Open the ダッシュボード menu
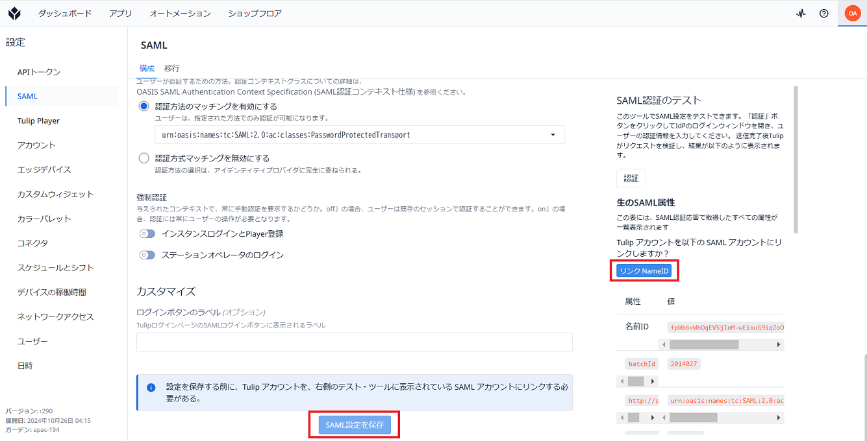Viewport: 867px width, 441px height. (x=65, y=13)
